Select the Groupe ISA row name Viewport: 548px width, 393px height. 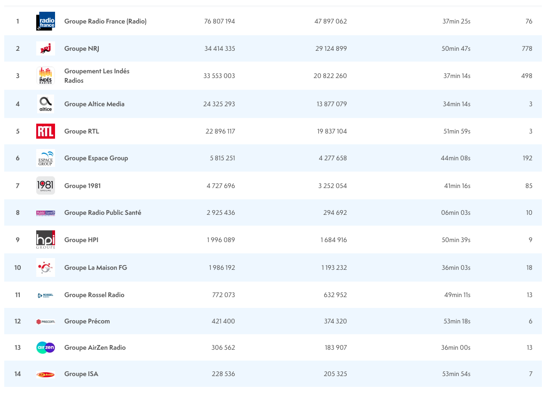(x=81, y=374)
